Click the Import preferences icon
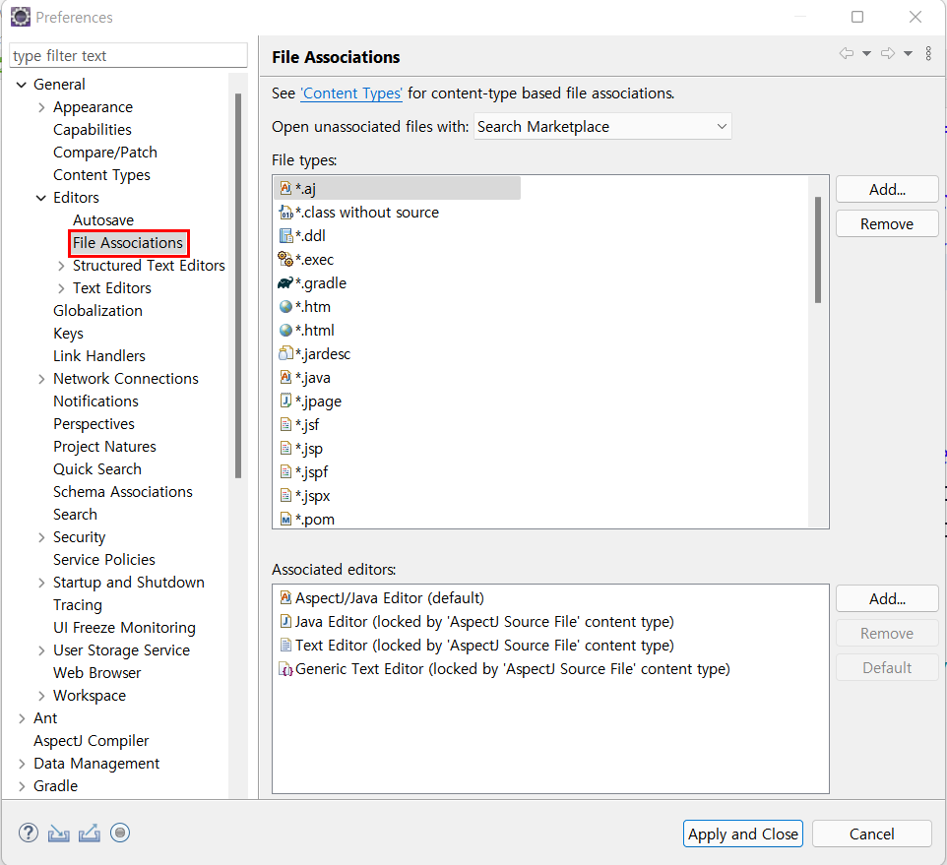 [59, 833]
